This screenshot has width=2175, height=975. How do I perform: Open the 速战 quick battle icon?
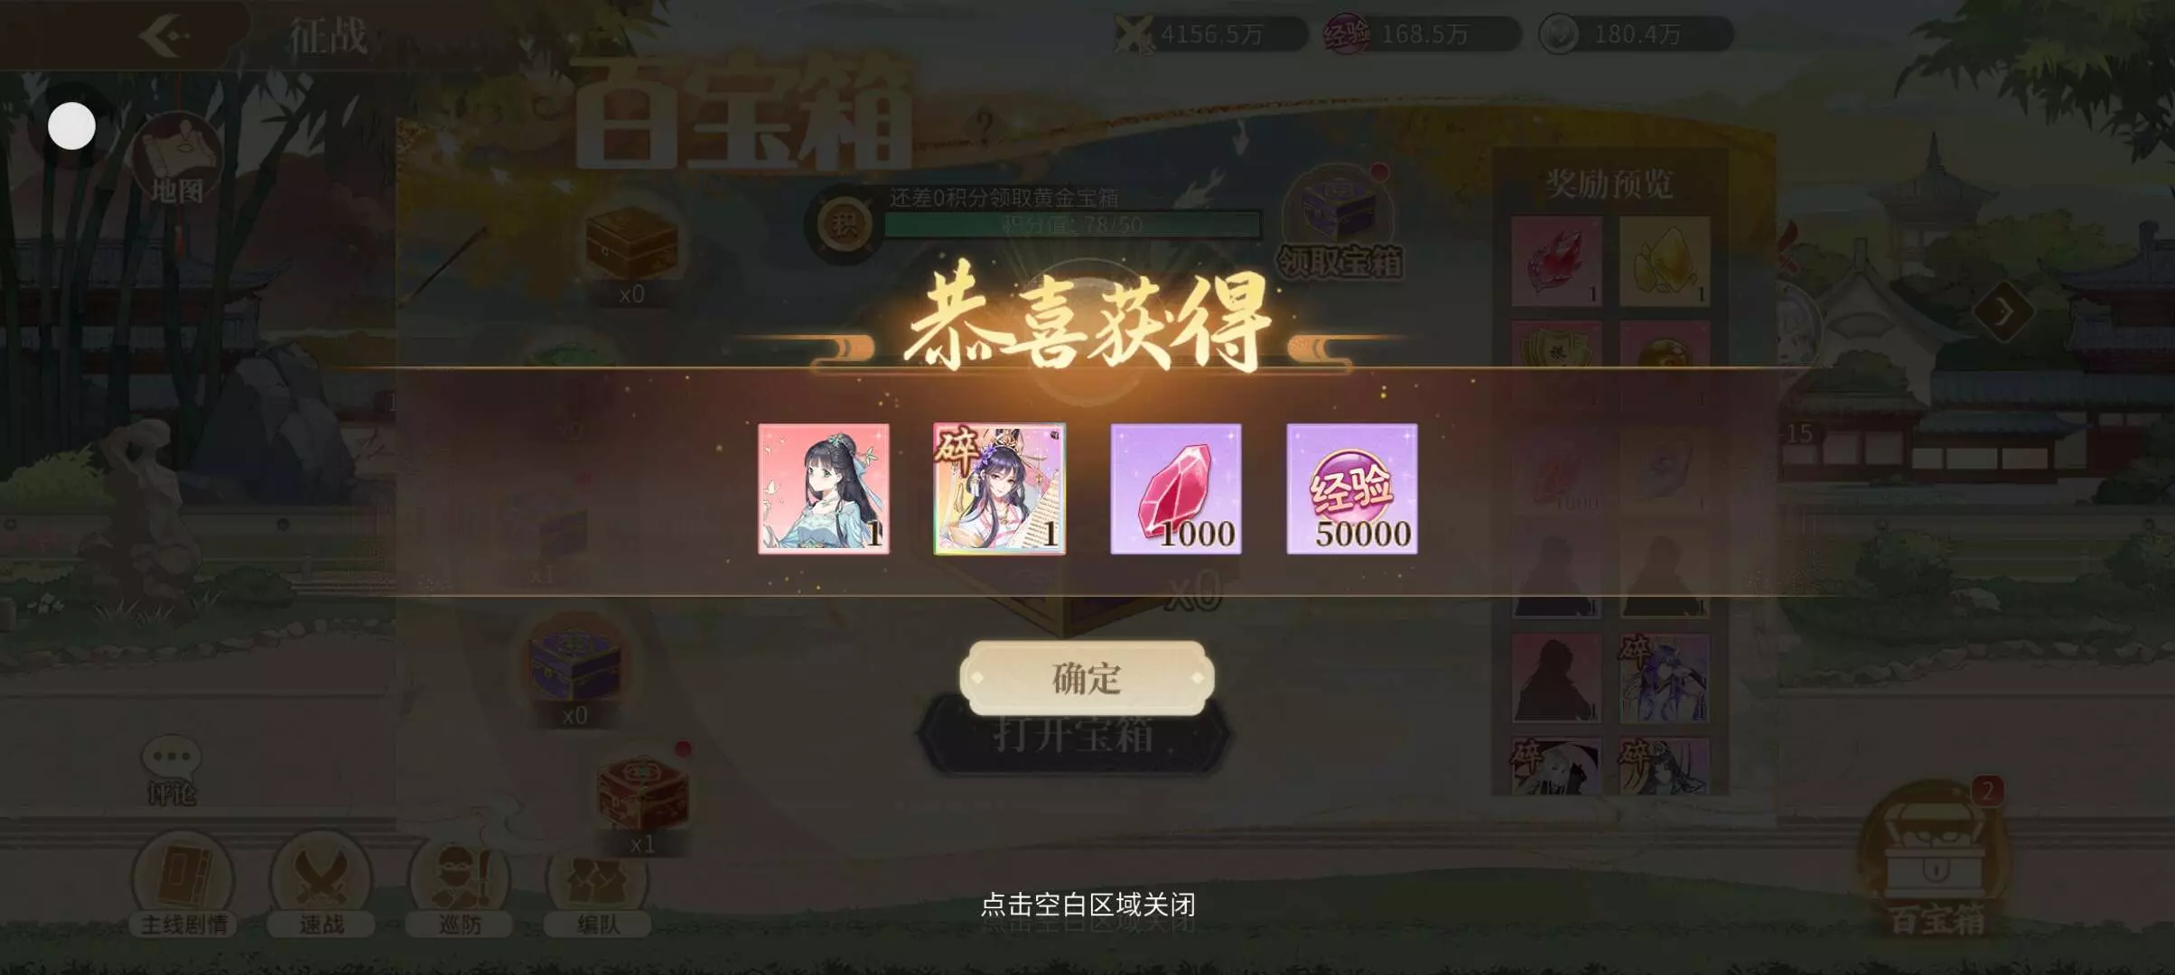[x=322, y=887]
